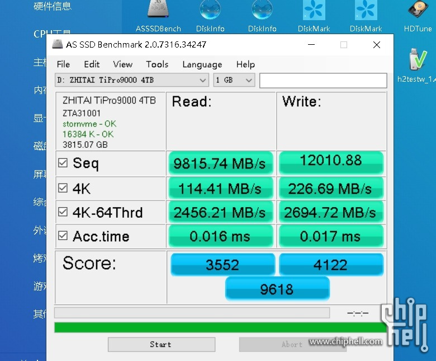This screenshot has height=361, width=436.
Task: Minimize the AS SSD Benchmark window
Action: 311,45
